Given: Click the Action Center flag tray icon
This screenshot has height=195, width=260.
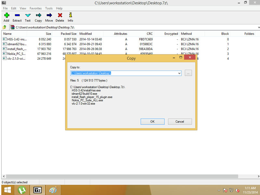Looking at the screenshot, I should pos(225,190).
